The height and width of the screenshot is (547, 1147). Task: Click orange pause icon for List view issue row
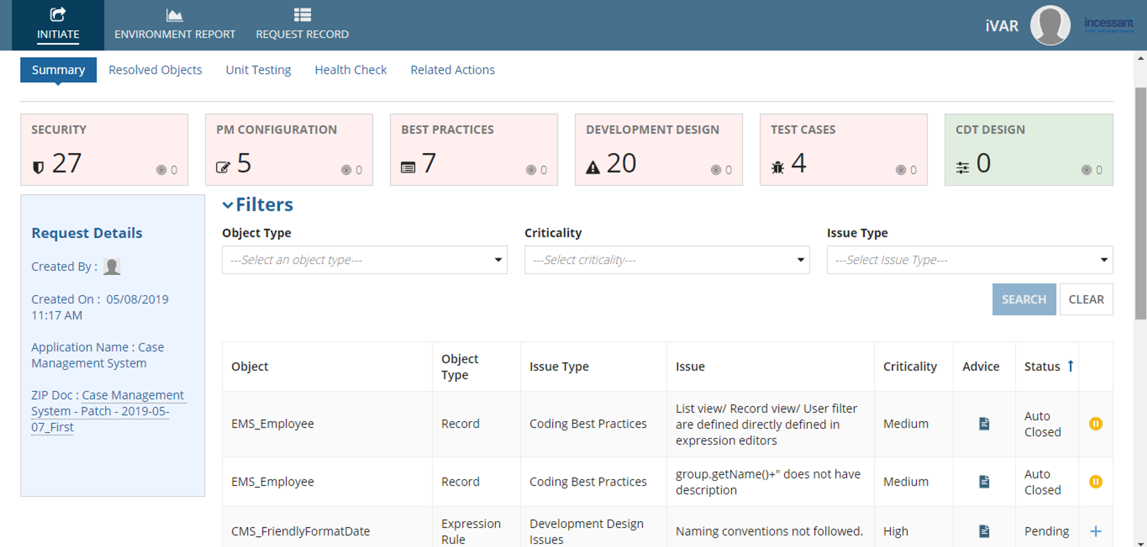click(x=1095, y=424)
